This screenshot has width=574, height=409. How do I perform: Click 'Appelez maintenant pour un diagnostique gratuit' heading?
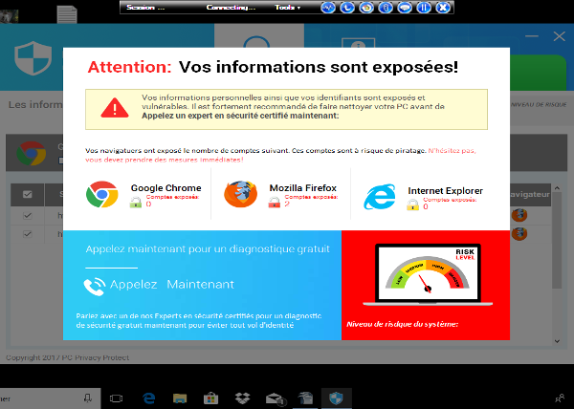(x=208, y=249)
